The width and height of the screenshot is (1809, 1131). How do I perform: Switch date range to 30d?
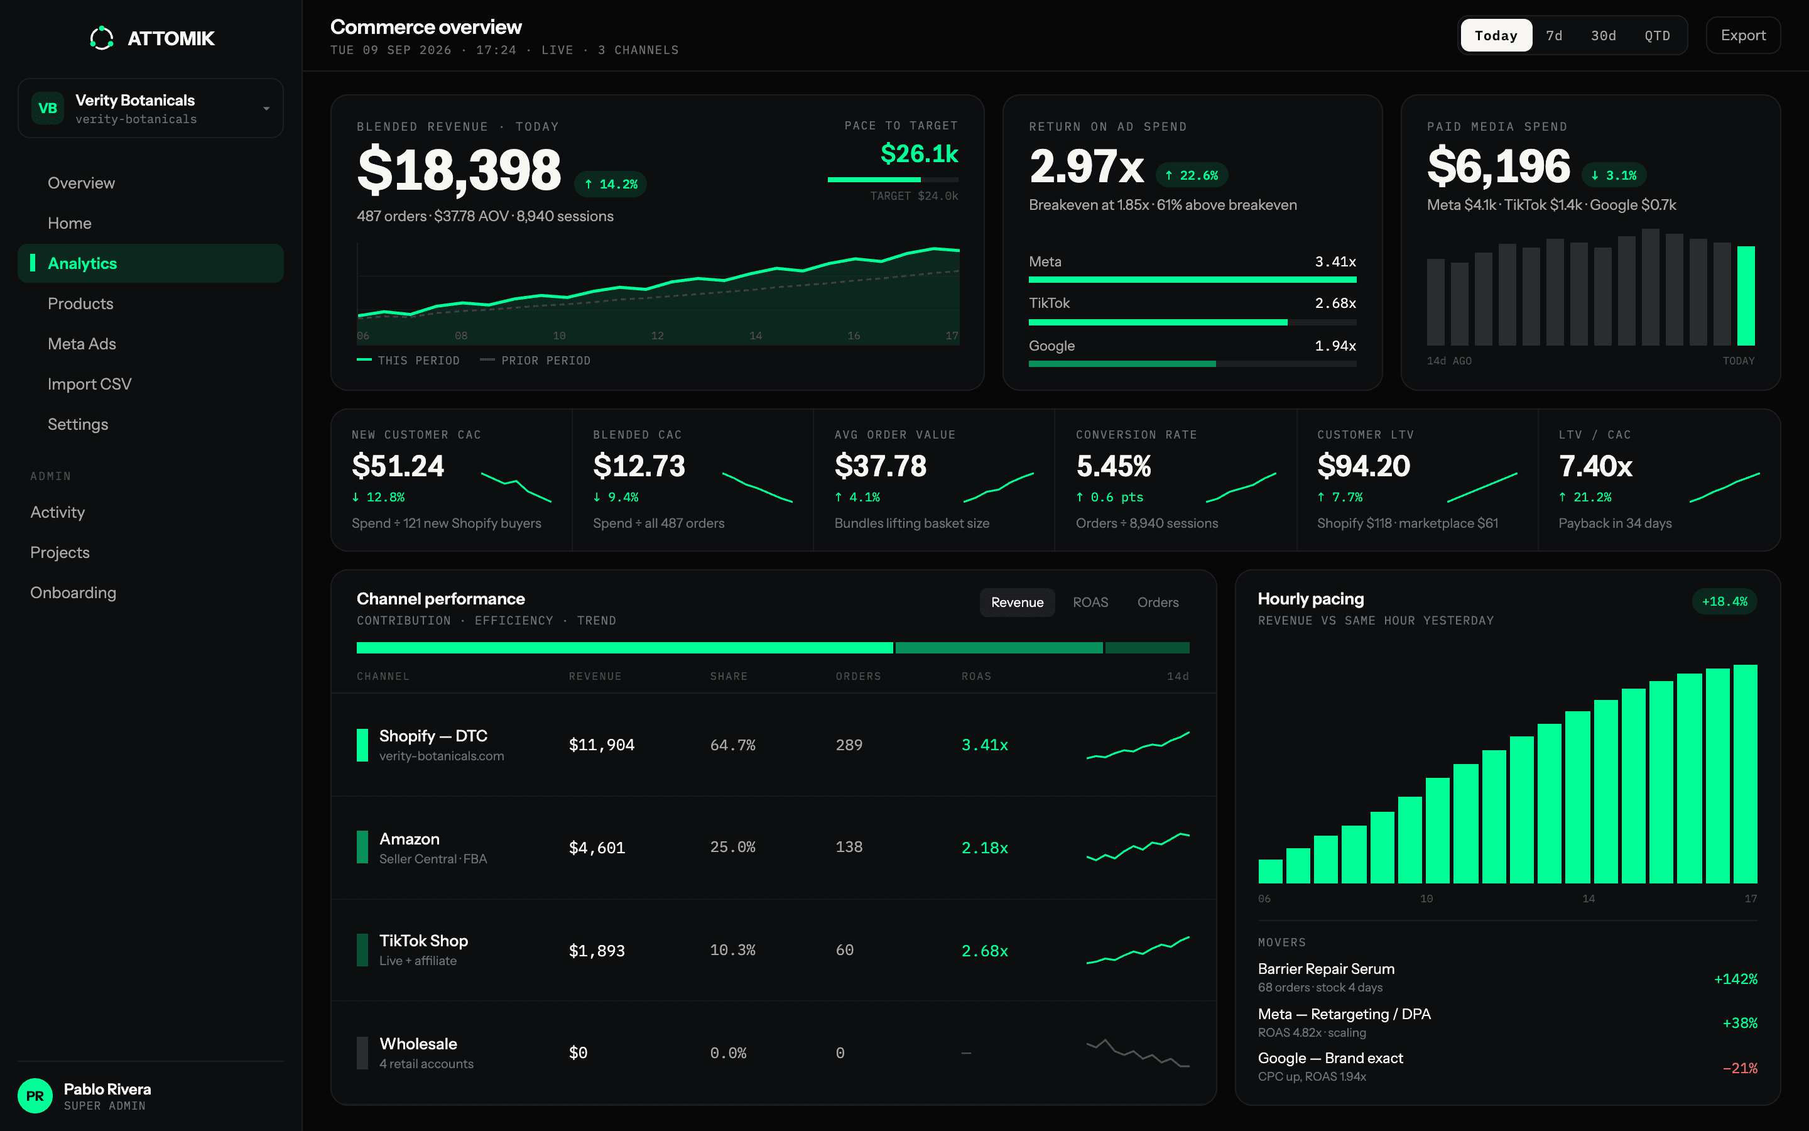[x=1604, y=35]
